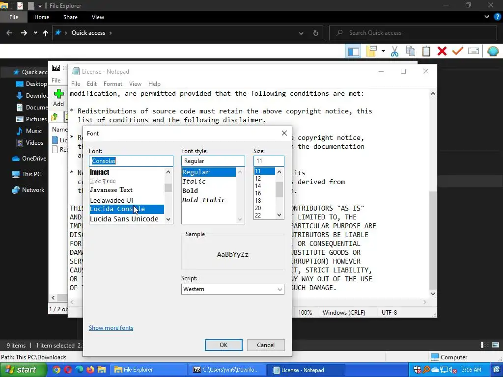Screen dimensions: 503x377
Task: Click the Back arrow in File Explorer
Action: tap(9, 33)
